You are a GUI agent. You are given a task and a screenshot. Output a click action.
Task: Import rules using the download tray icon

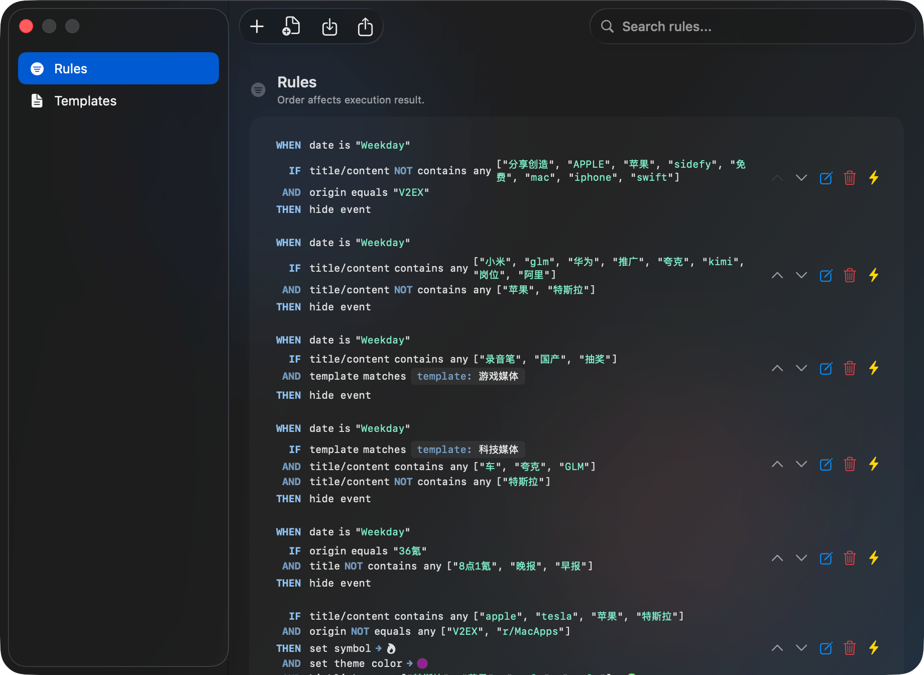coord(329,27)
